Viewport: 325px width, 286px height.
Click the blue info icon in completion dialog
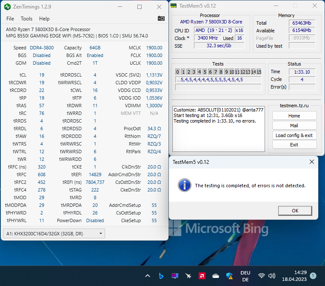pos(184,185)
